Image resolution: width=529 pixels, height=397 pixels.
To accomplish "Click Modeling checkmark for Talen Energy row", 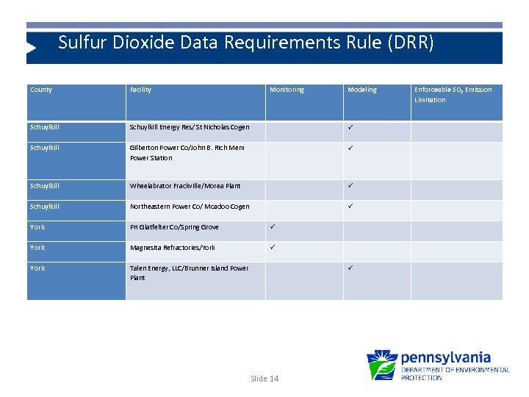I will point(350,268).
